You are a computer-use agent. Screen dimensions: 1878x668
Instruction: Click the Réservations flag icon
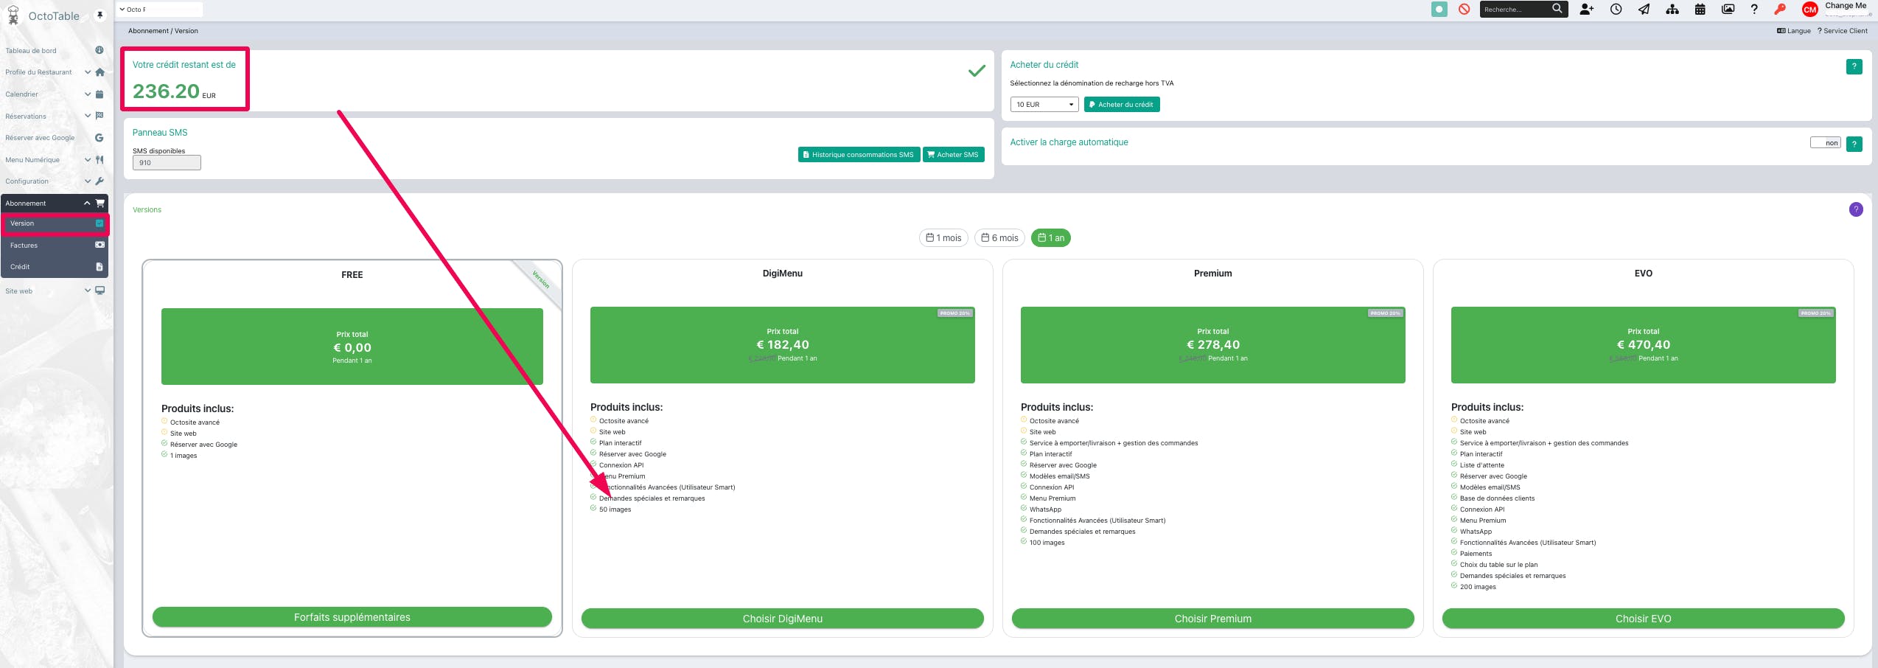point(100,116)
